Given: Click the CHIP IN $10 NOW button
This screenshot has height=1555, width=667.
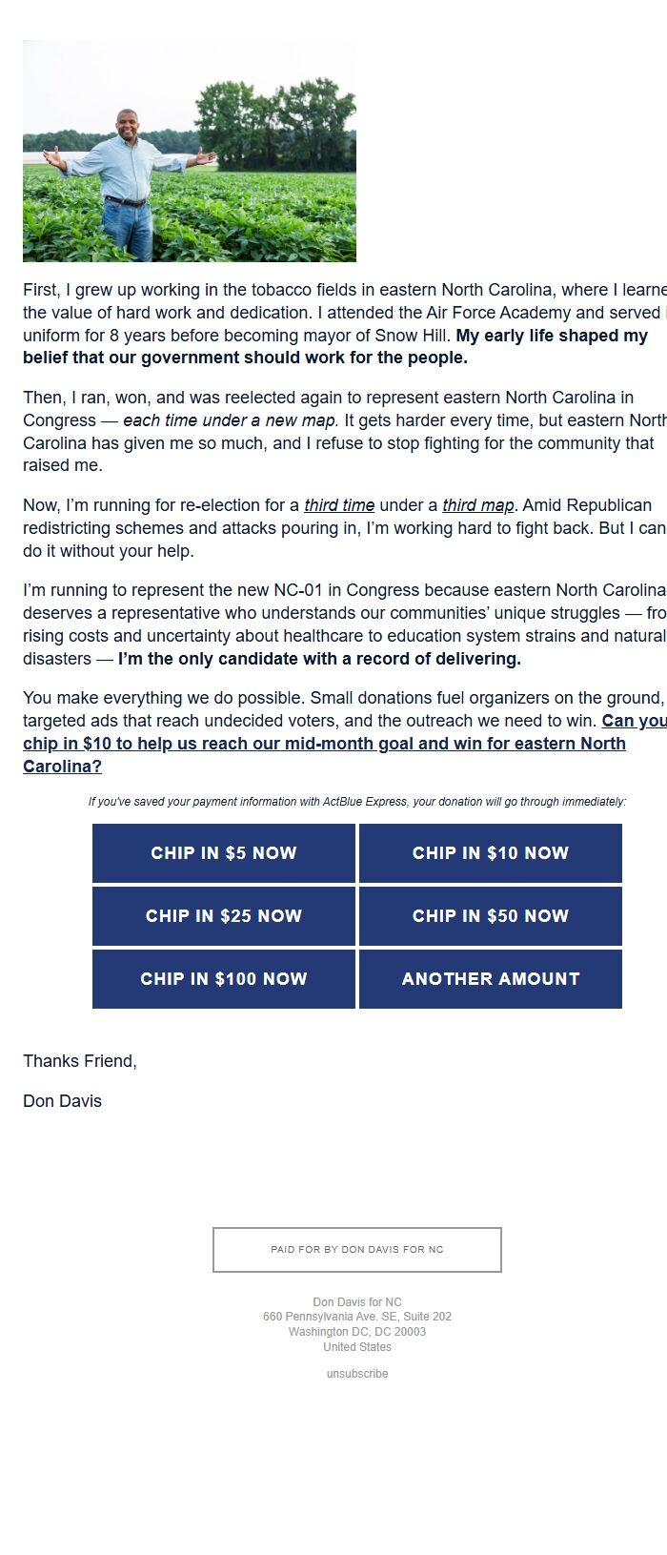Looking at the screenshot, I should (x=490, y=853).
